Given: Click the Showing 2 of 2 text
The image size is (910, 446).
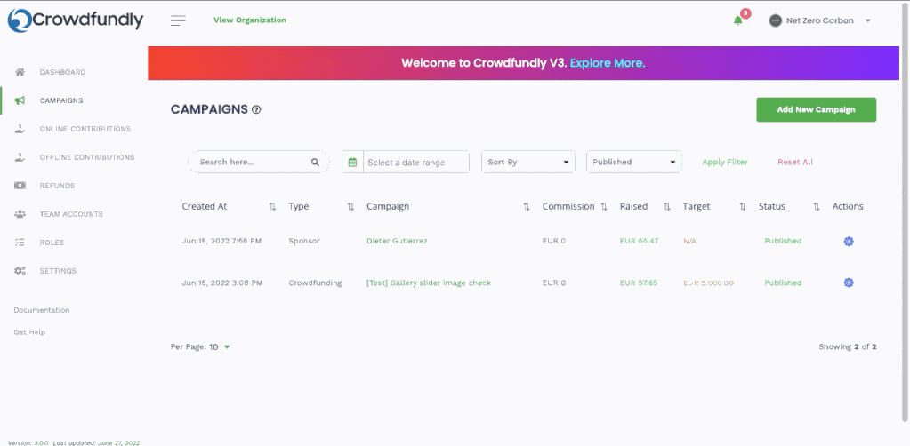Looking at the screenshot, I should pos(848,346).
